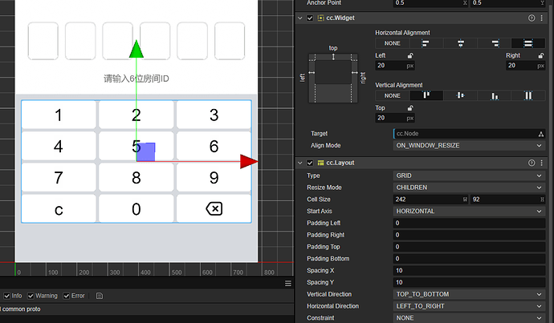Click the Padding Left input field

coord(469,223)
